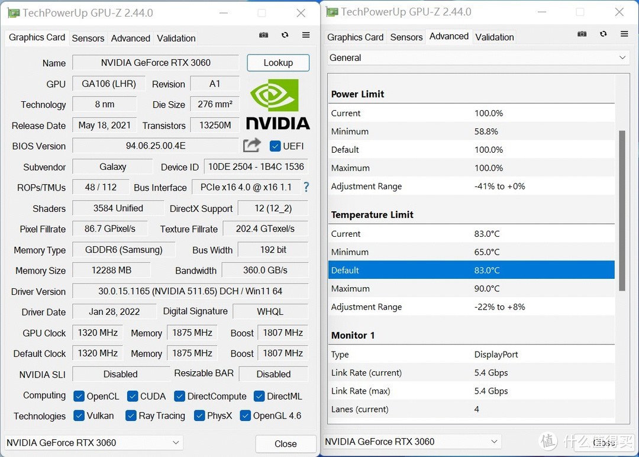Toggle the UEFI checkbox

coord(275,146)
